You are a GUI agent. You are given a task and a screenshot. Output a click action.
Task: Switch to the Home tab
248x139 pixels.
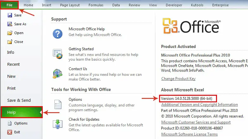tap(28, 5)
